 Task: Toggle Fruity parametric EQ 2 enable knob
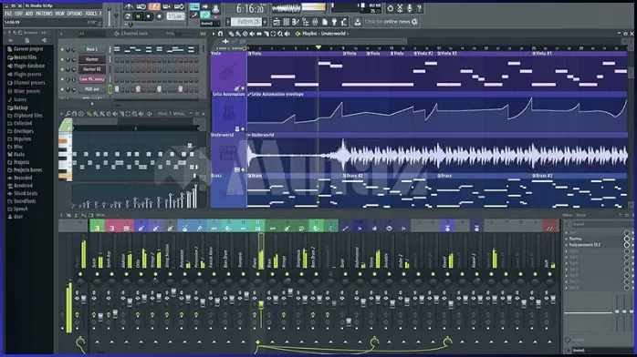(x=627, y=245)
